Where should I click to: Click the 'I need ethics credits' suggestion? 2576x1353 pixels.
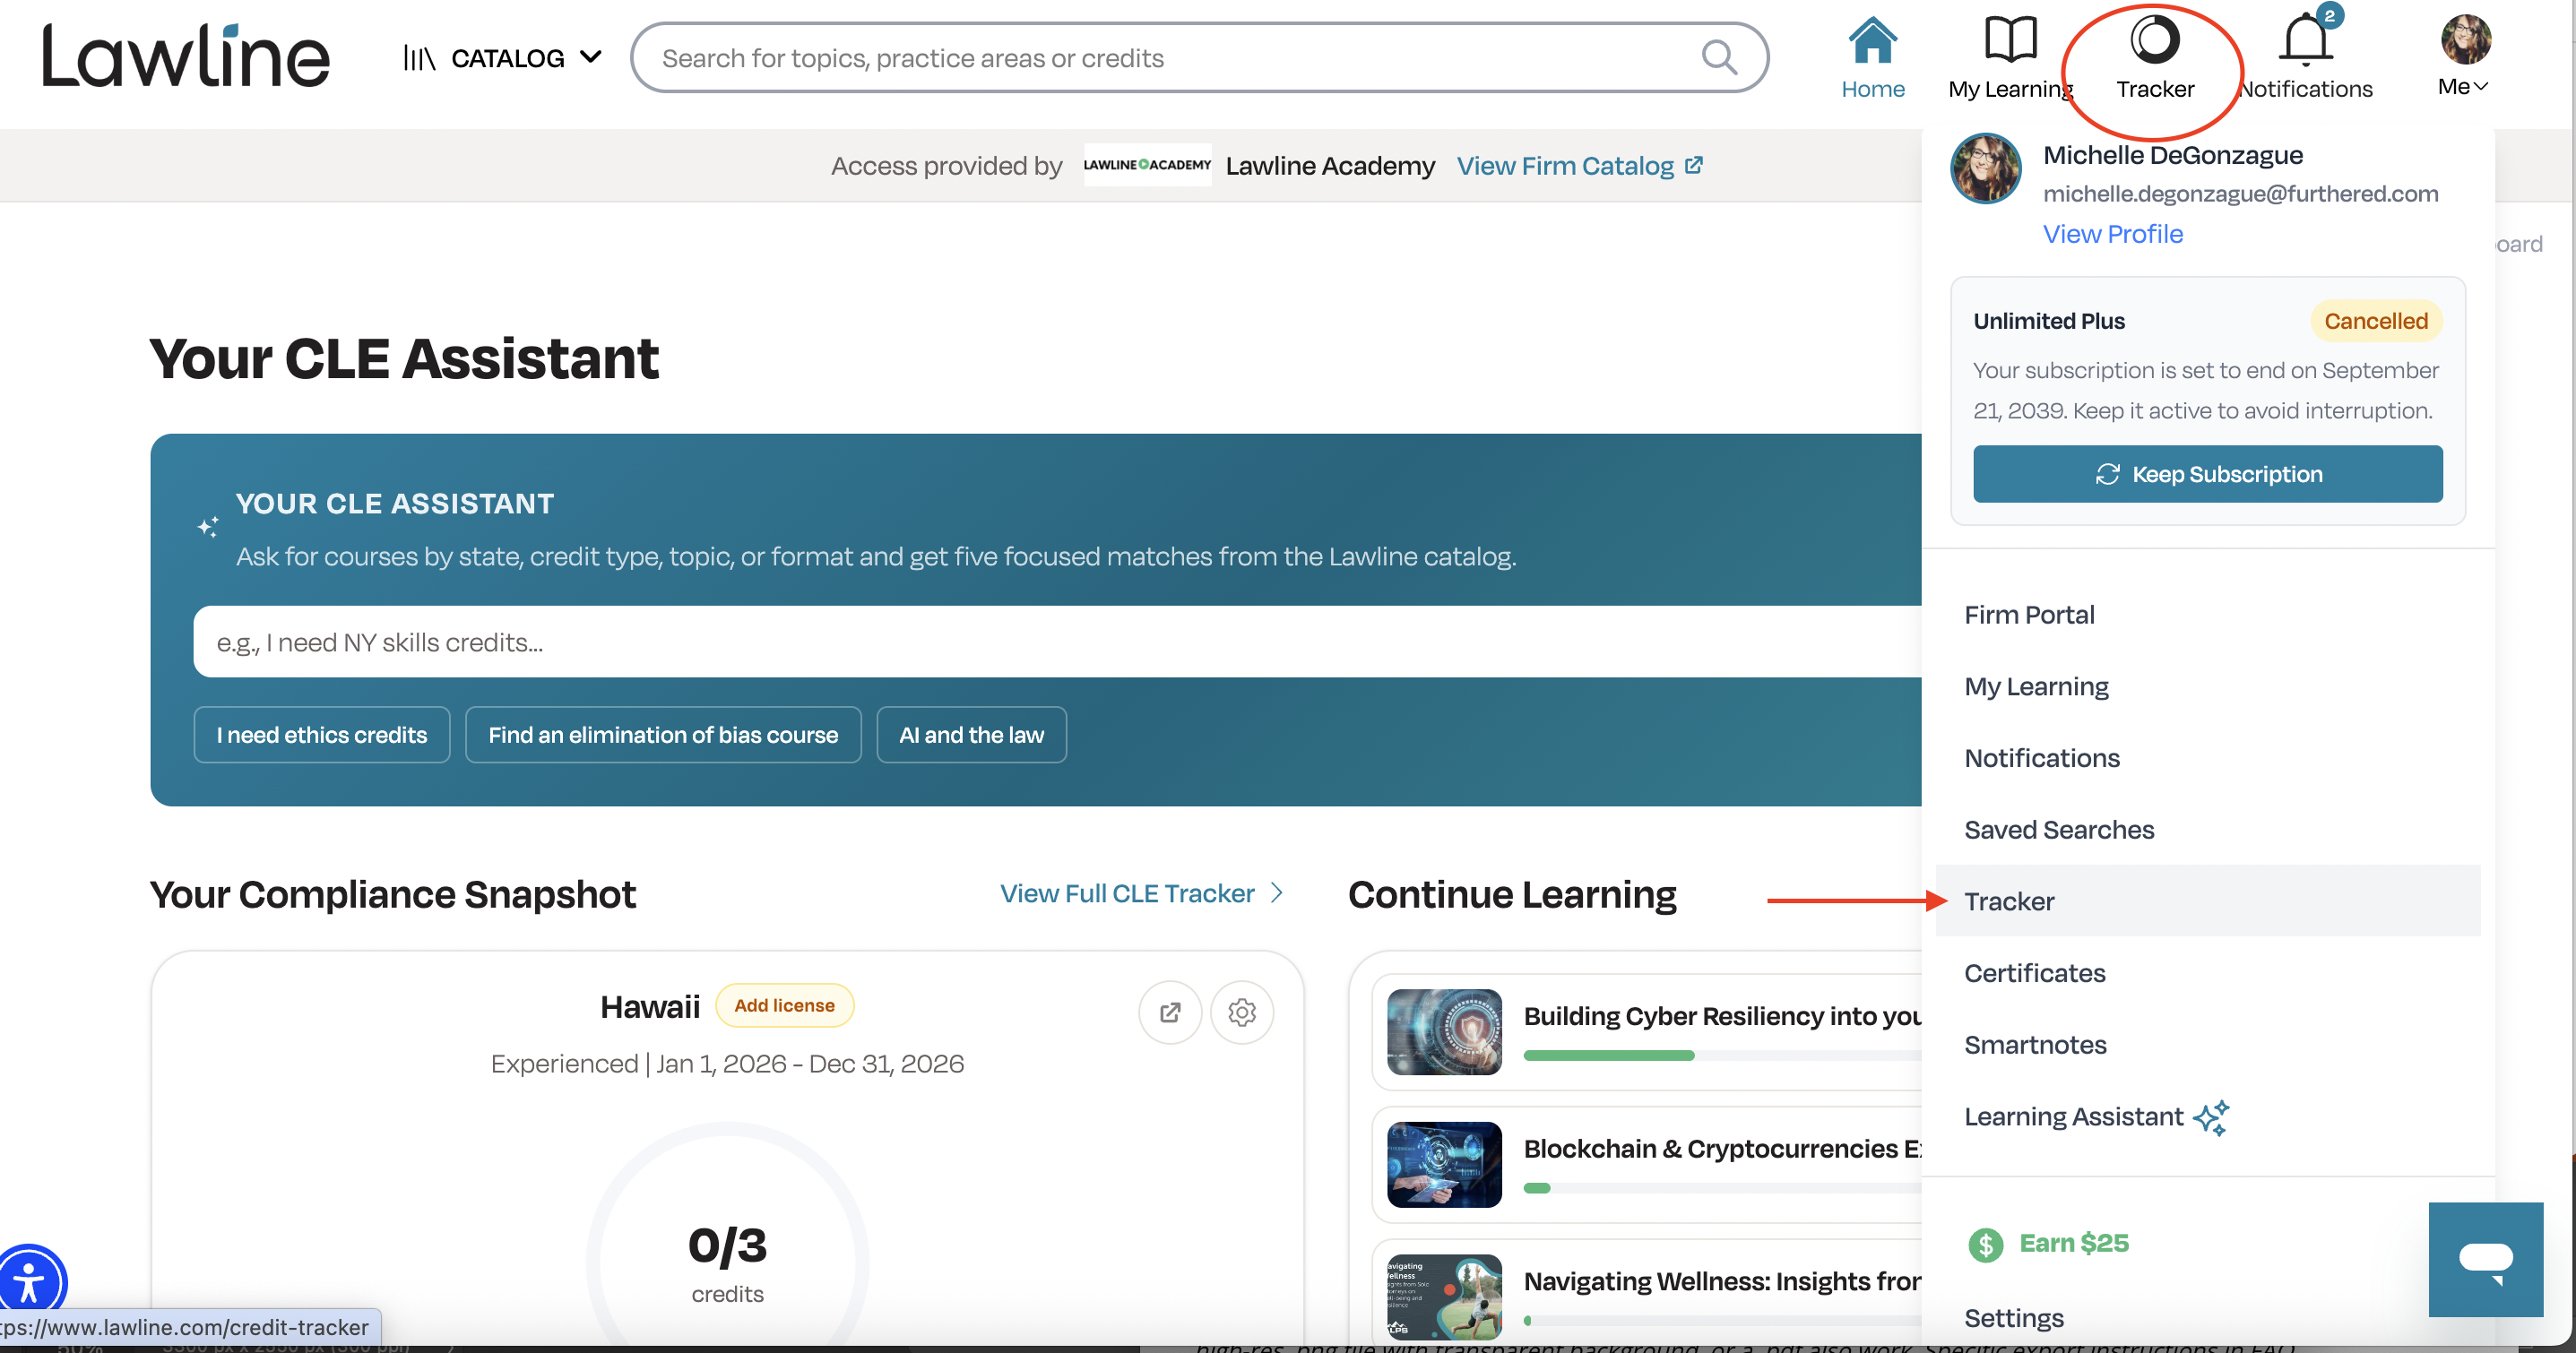tap(322, 735)
